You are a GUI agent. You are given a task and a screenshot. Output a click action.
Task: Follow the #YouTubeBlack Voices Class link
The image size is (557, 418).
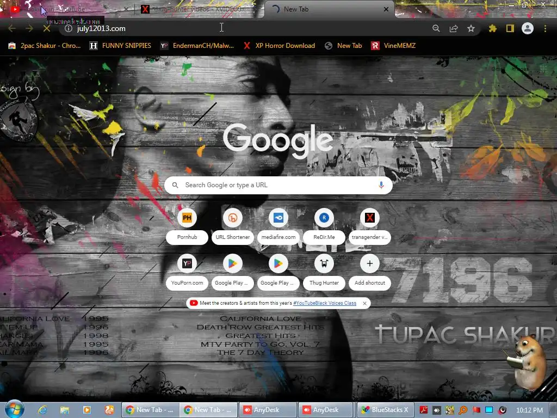point(325,303)
